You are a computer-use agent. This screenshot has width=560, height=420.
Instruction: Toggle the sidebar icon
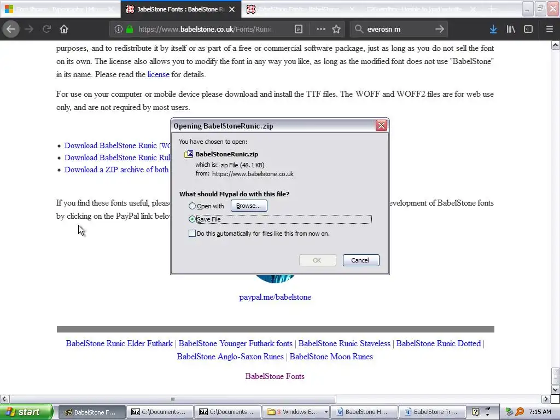528,30
